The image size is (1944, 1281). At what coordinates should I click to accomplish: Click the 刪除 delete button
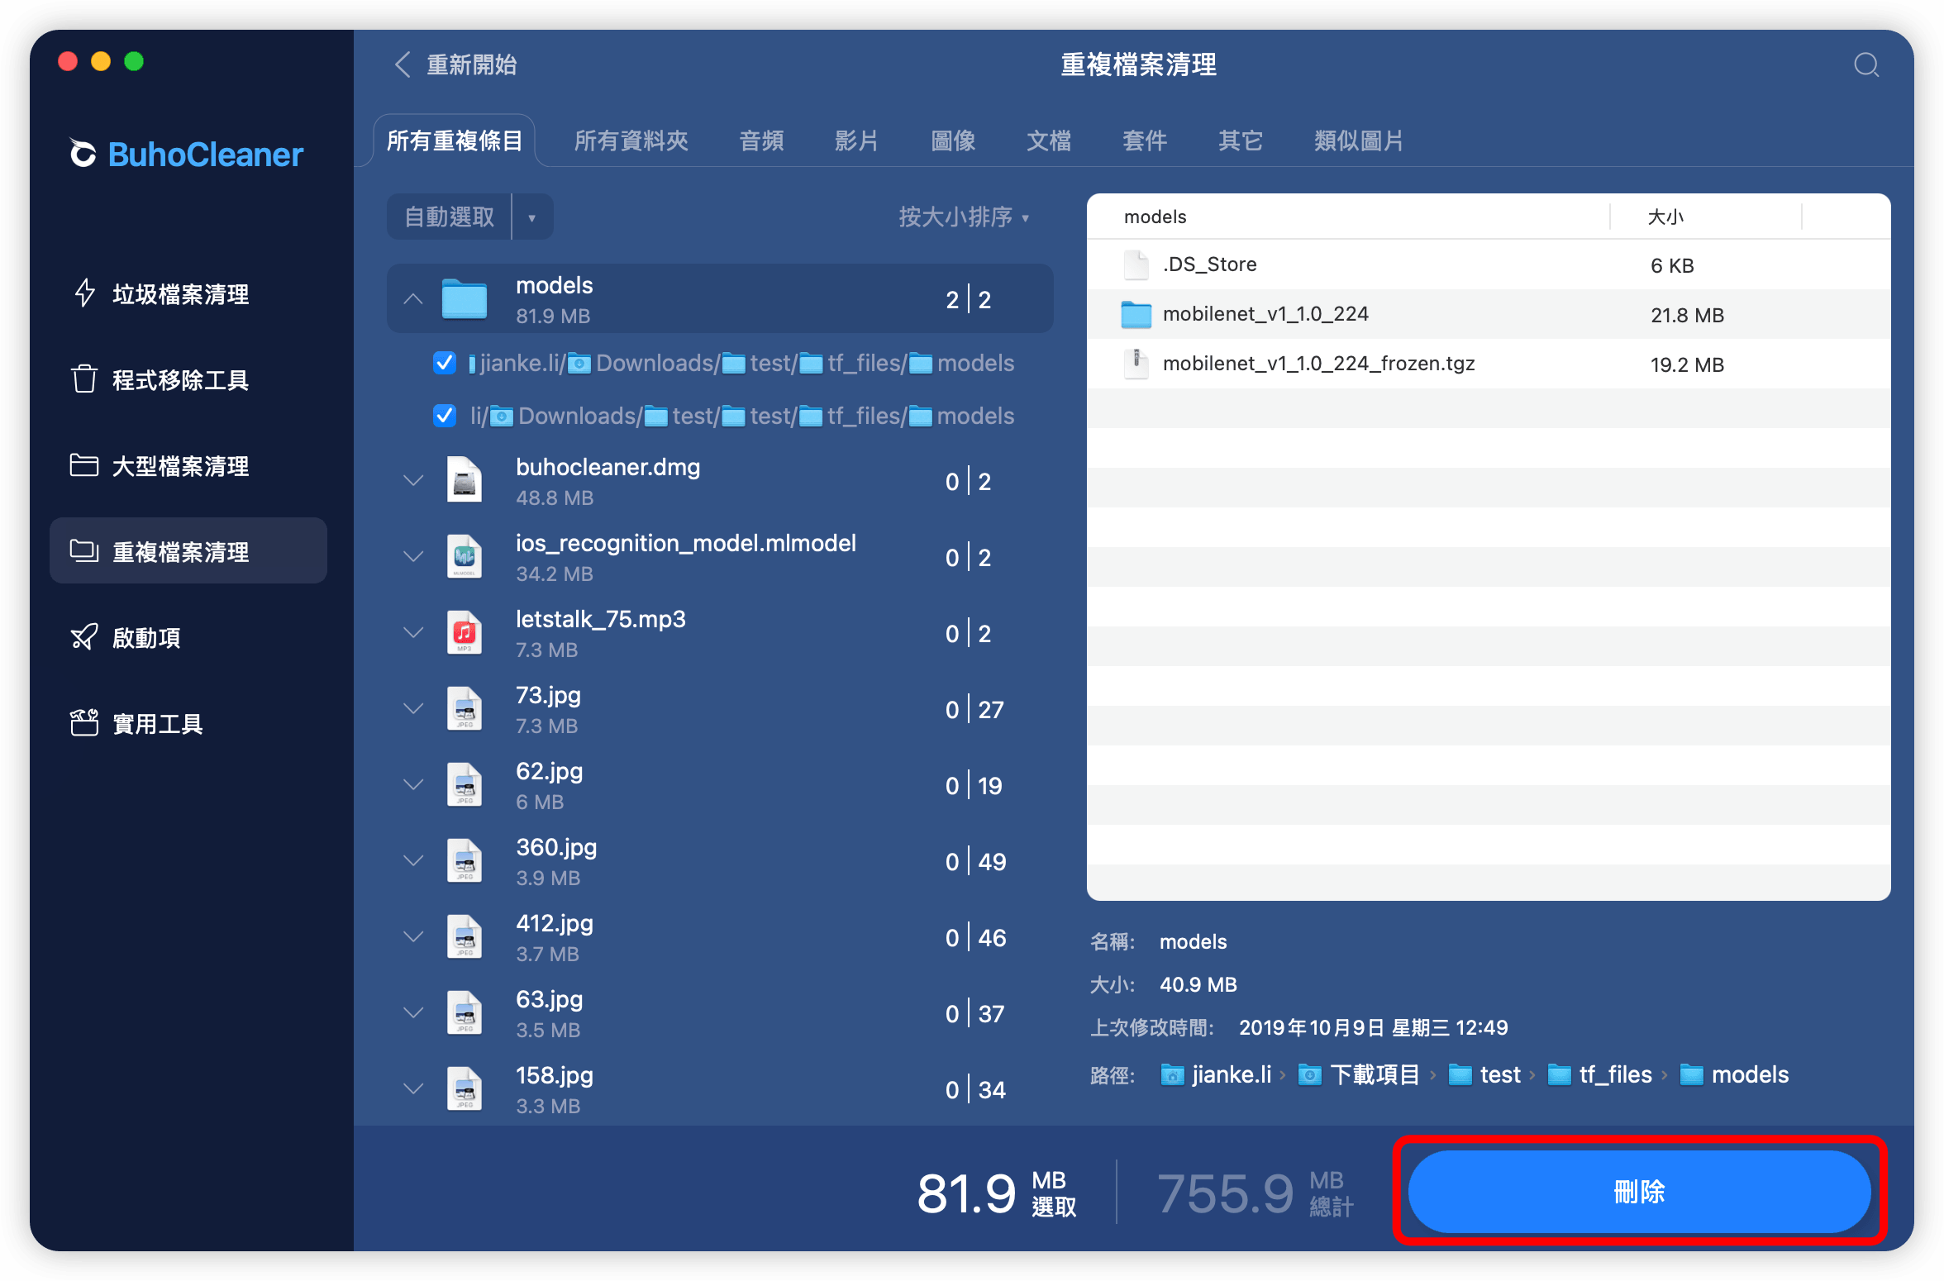pyautogui.click(x=1639, y=1191)
